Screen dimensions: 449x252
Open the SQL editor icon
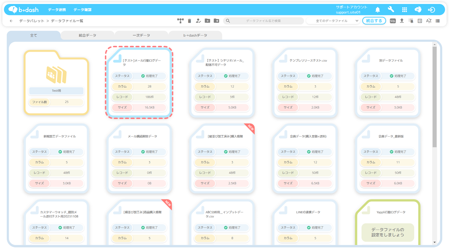pyautogui.click(x=393, y=21)
